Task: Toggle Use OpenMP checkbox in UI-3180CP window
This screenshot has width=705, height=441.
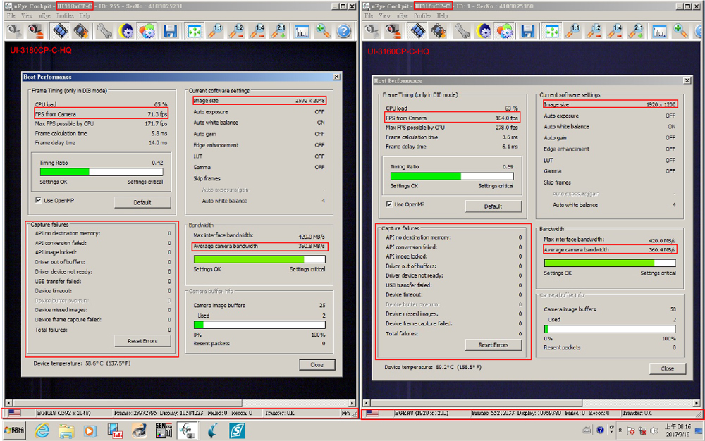Action: (x=39, y=201)
